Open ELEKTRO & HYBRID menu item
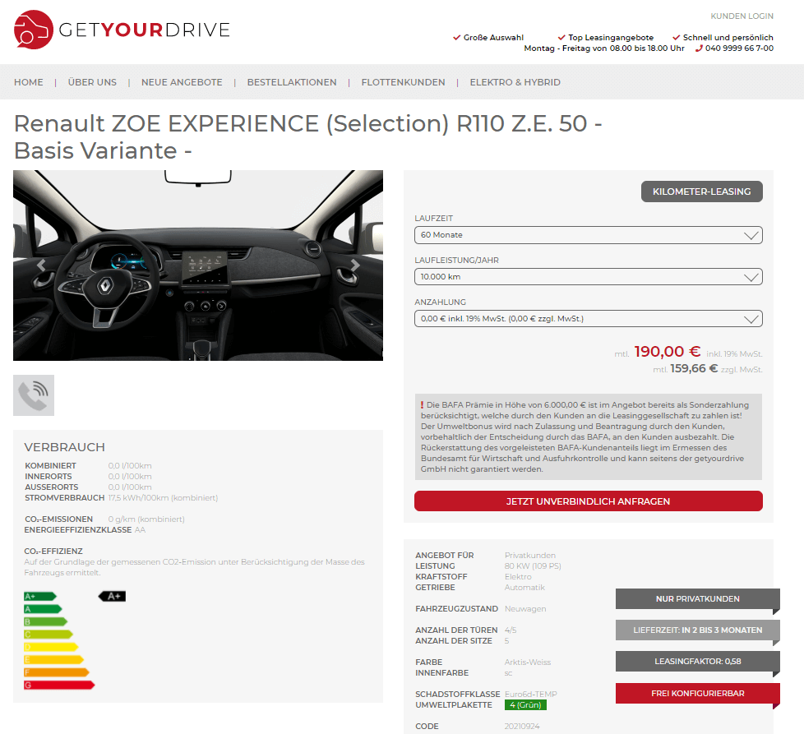This screenshot has width=804, height=734. (x=515, y=82)
